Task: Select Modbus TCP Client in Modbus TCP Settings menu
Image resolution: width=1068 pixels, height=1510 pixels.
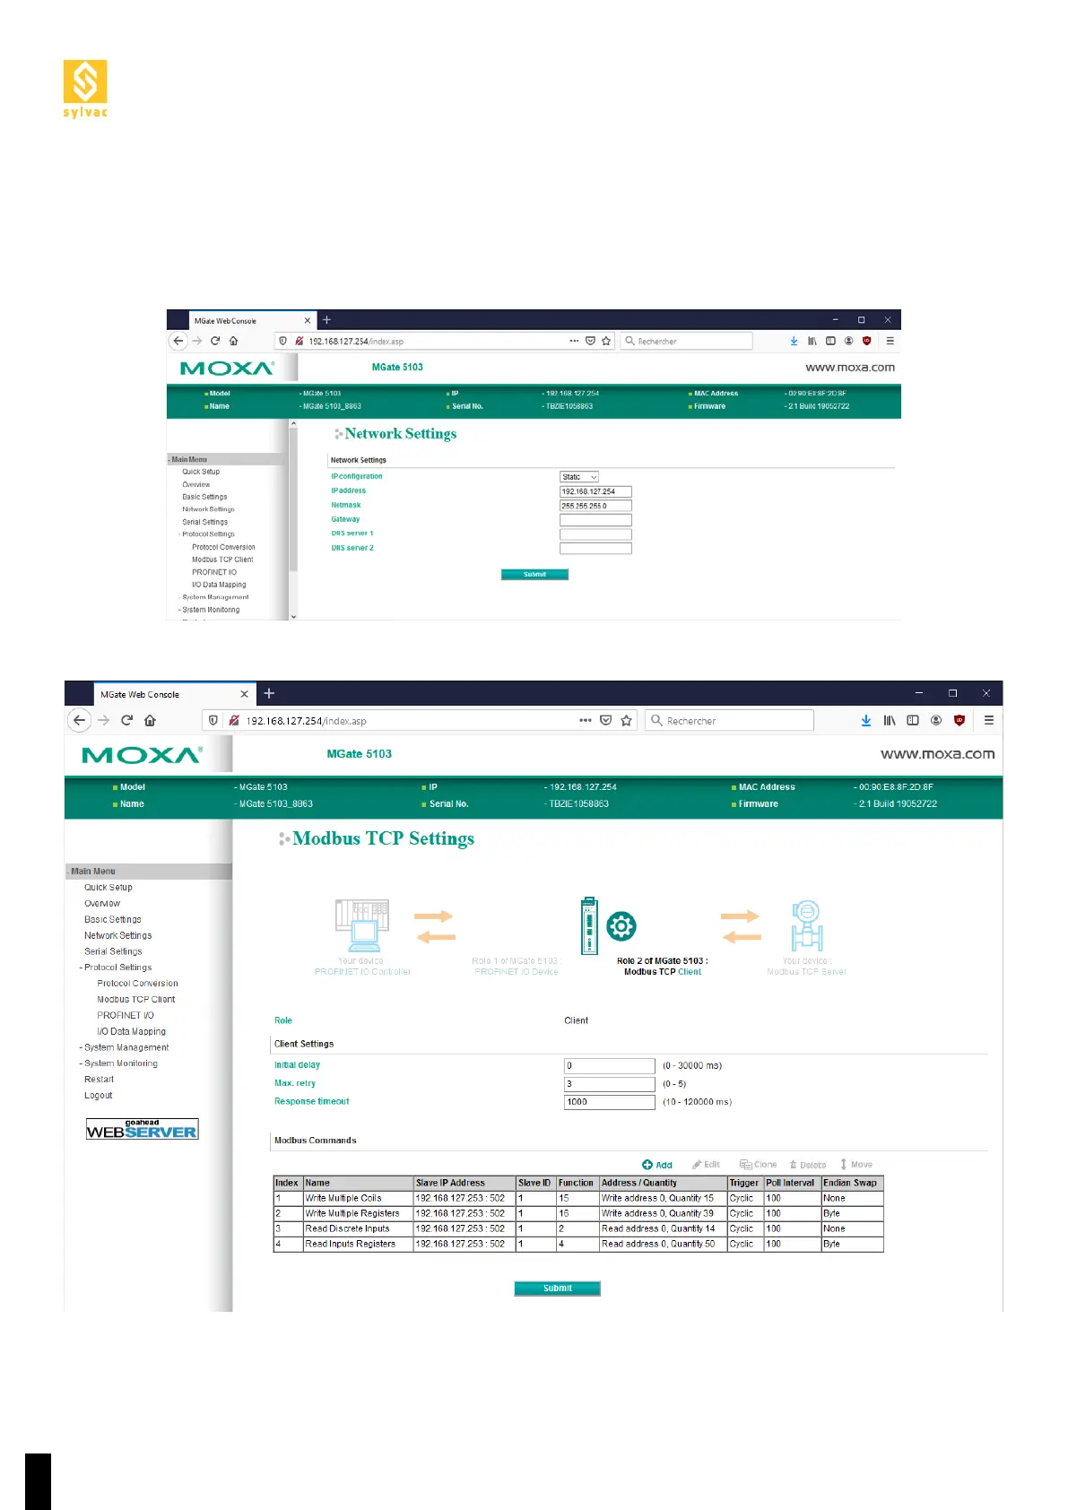Action: 136,1000
